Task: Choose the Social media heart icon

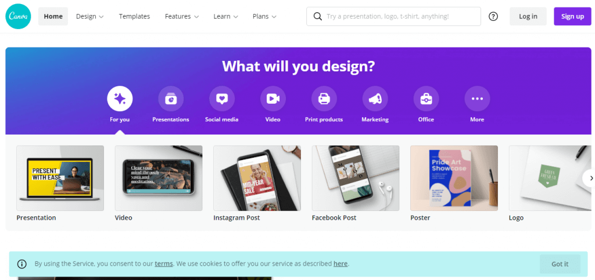Action: 222,99
